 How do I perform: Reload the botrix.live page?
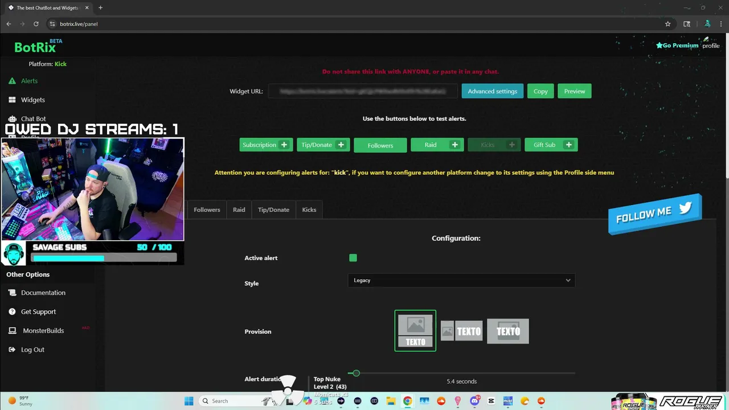pos(36,24)
